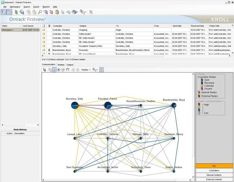
Task: Open the Internal Contacts panel button
Action: [x=214, y=175]
